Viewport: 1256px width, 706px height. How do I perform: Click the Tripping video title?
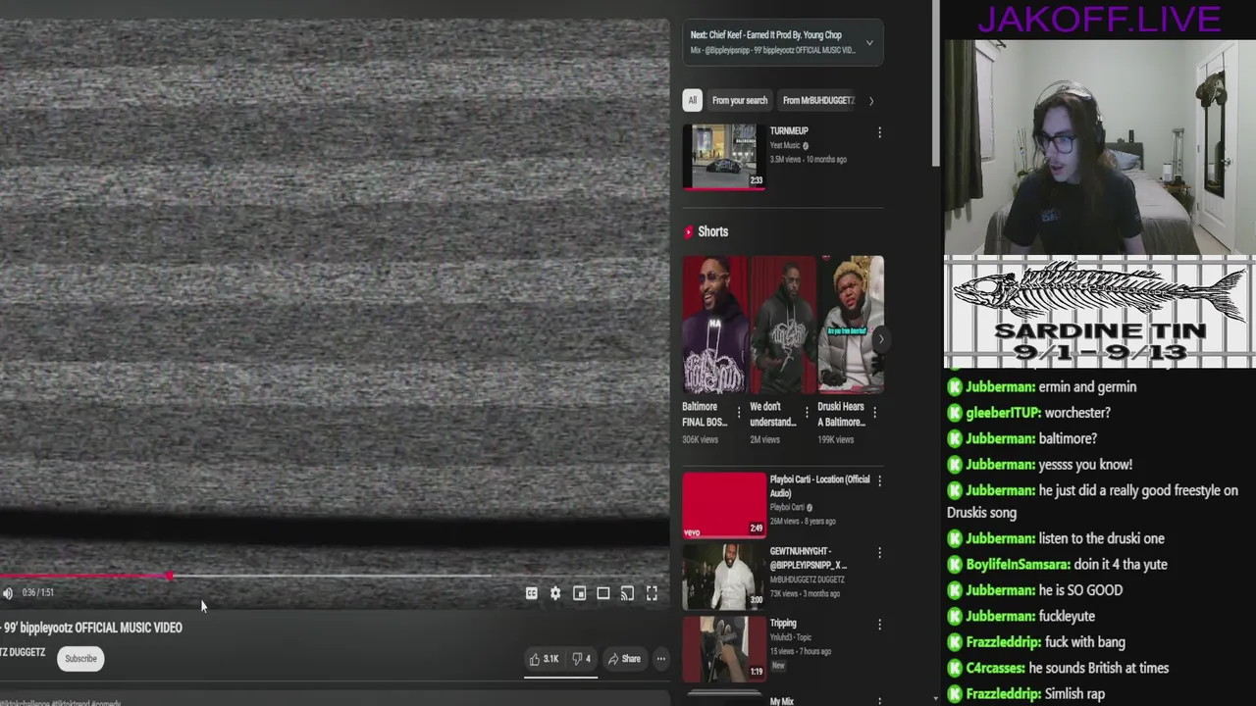783,624
